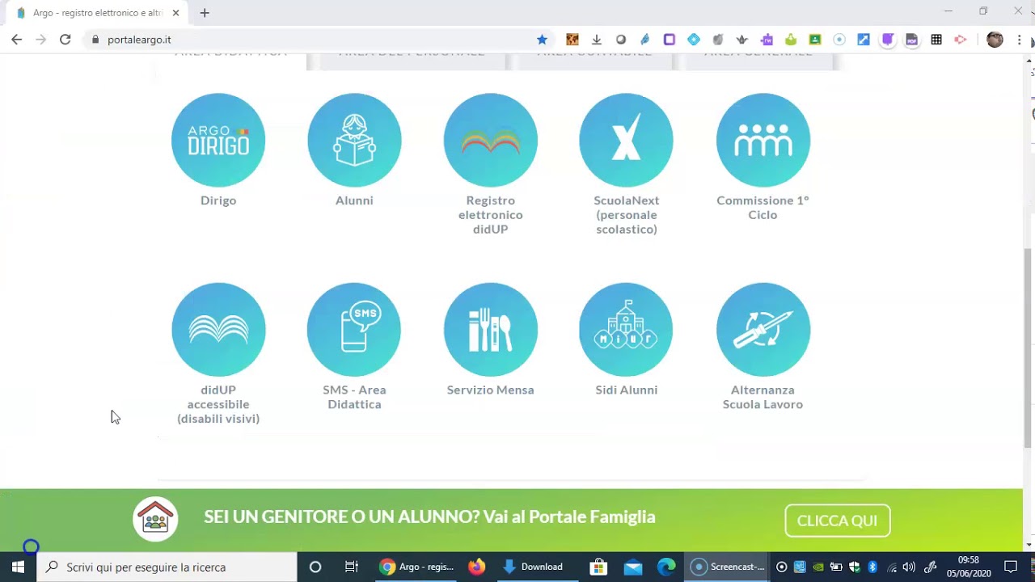Select the Argo registro elettronico tab
Screen dimensions: 1035x582
(x=97, y=13)
